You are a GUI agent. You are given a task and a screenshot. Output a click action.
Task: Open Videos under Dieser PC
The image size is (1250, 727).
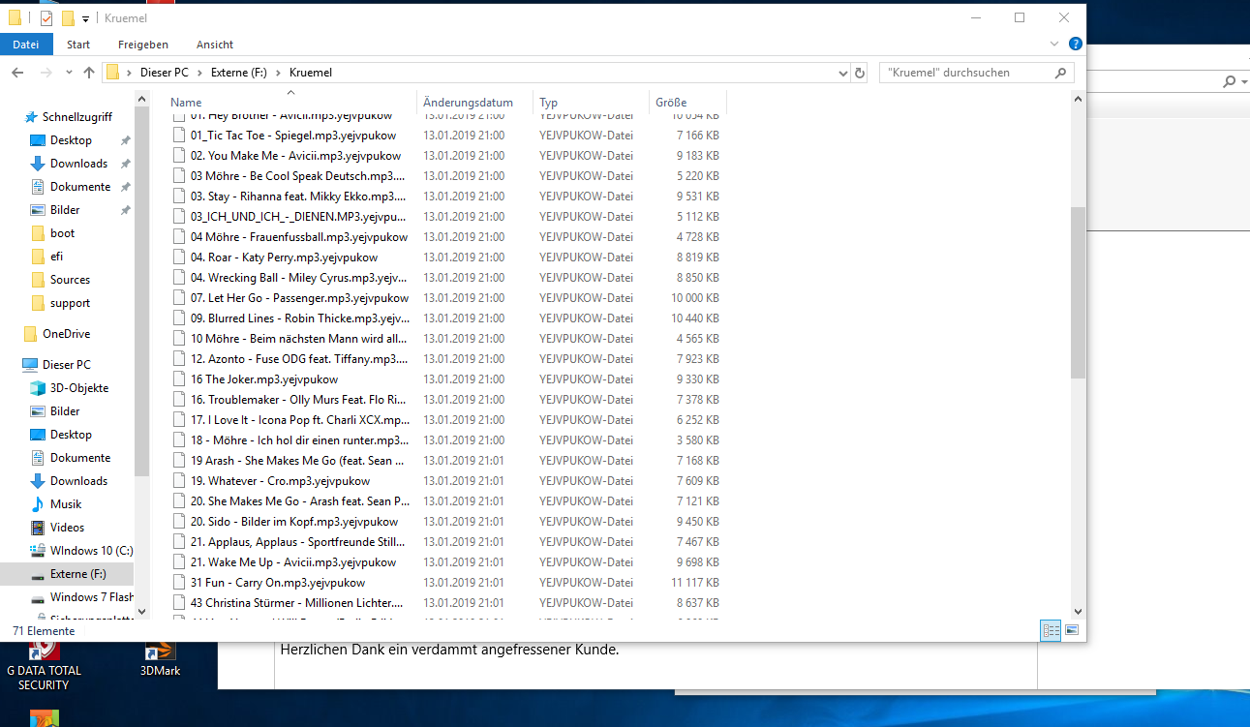tap(67, 528)
